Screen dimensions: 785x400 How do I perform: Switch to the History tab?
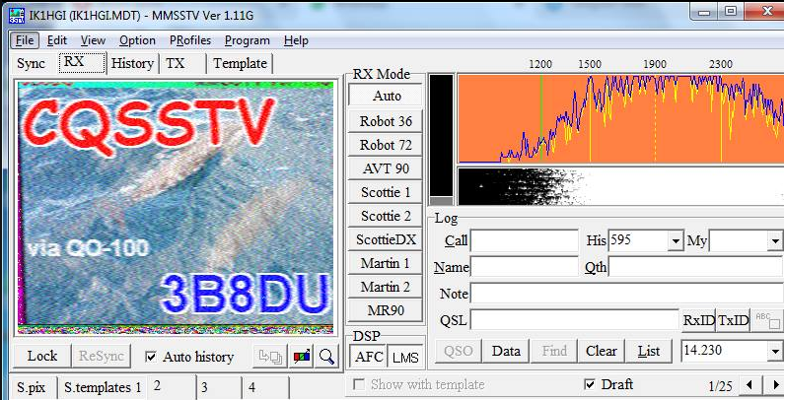coord(132,63)
